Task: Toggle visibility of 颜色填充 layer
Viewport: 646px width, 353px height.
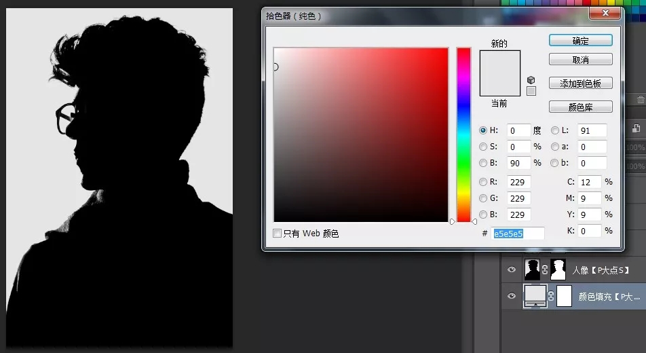Action: tap(512, 296)
